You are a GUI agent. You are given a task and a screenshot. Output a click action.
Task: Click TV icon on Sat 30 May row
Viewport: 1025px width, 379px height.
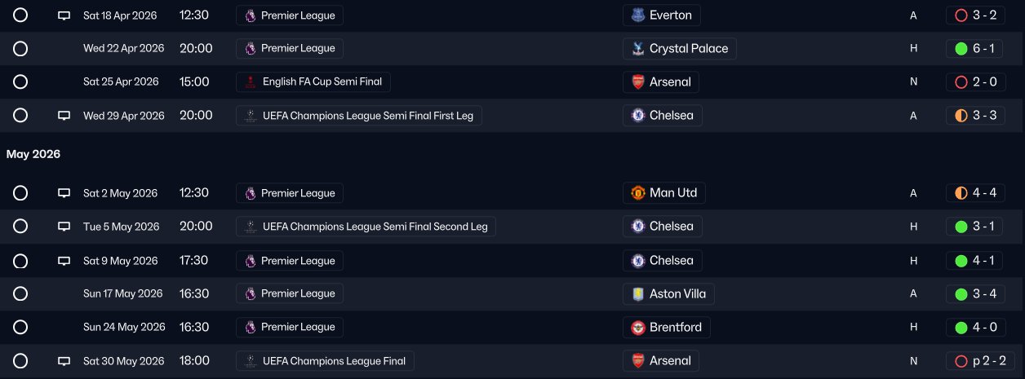point(64,361)
